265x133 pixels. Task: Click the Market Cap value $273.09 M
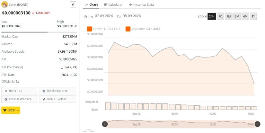click(x=70, y=37)
